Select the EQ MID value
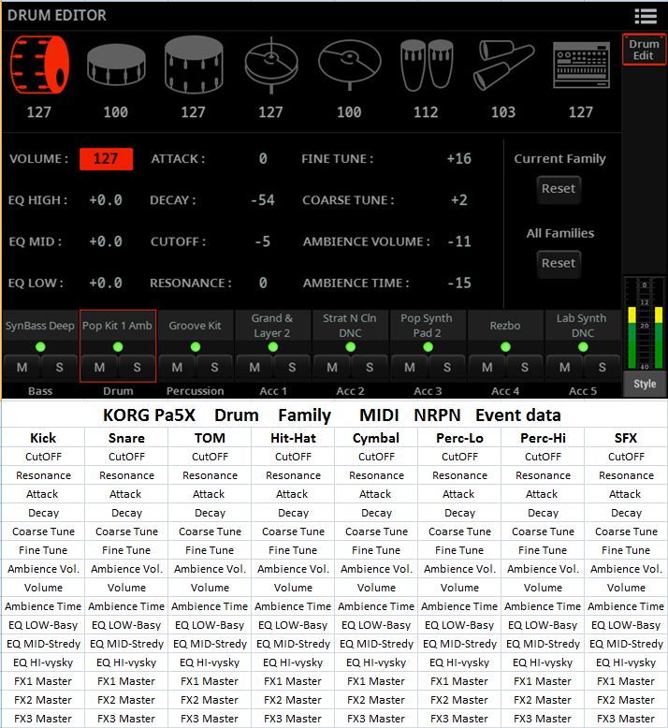This screenshot has width=668, height=728. click(x=106, y=241)
